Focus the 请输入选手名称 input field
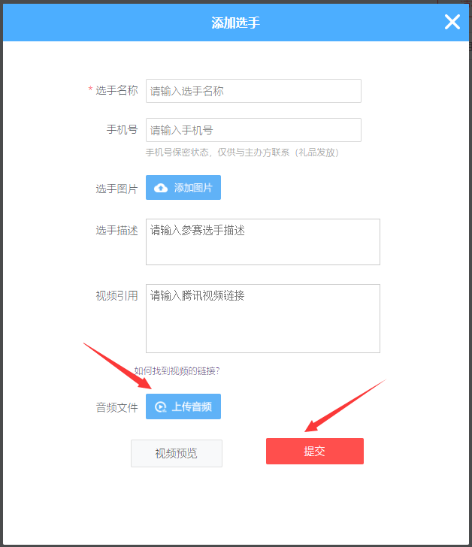Image resolution: width=472 pixels, height=547 pixels. 253,91
